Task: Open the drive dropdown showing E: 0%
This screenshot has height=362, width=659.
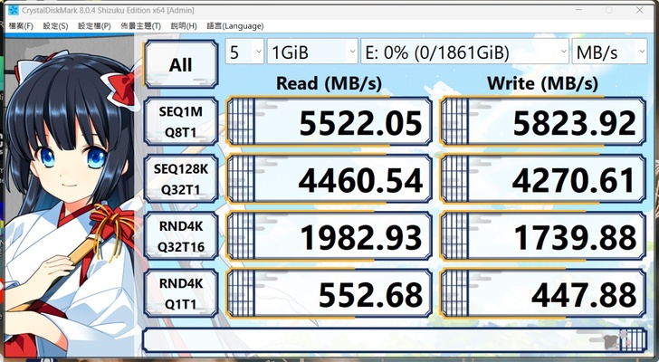Action: [465, 52]
